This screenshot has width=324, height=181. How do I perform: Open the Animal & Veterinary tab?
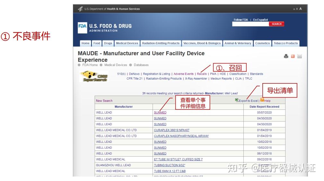point(238,43)
